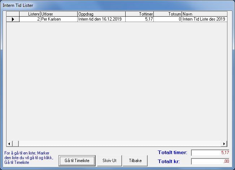Select the Intern Tid Liste des 2019 cell

pos(204,19)
